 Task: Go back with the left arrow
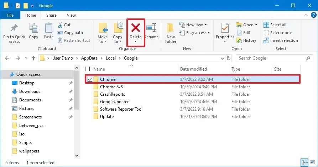[7, 58]
